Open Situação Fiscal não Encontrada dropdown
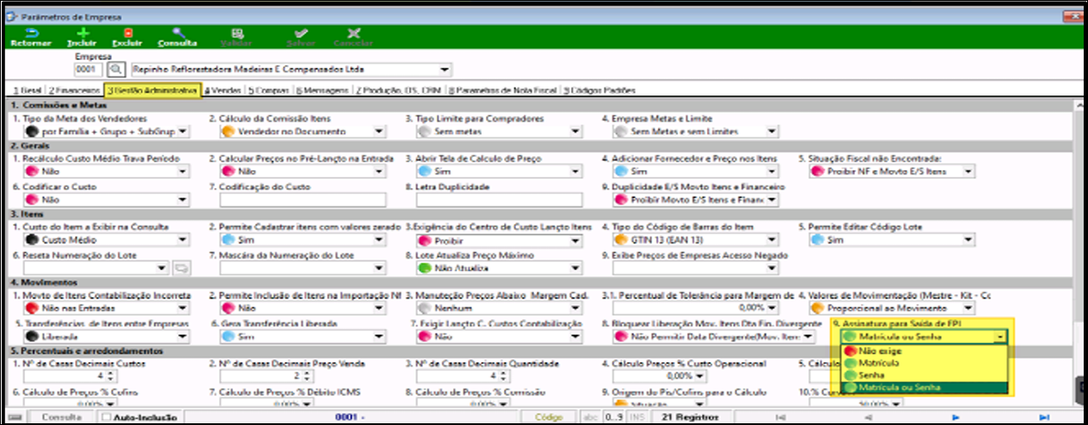 [x=891, y=172]
